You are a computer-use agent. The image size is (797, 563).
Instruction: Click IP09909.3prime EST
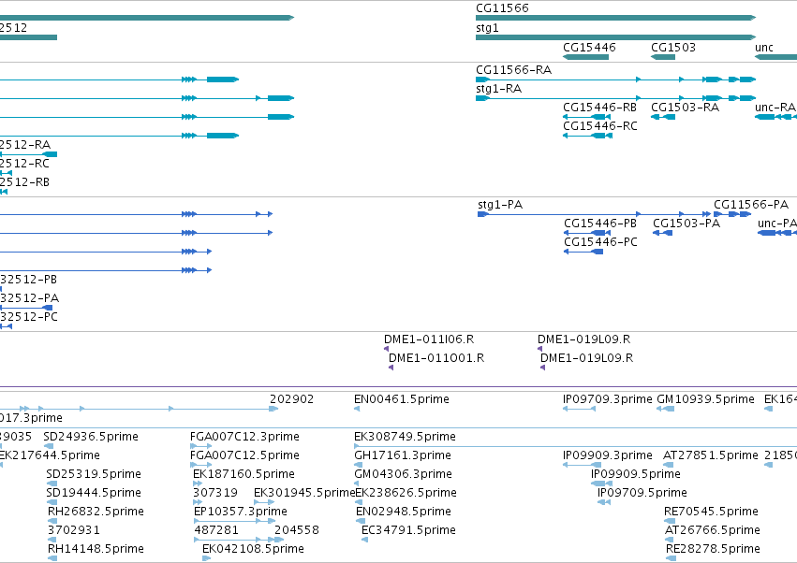(582, 465)
